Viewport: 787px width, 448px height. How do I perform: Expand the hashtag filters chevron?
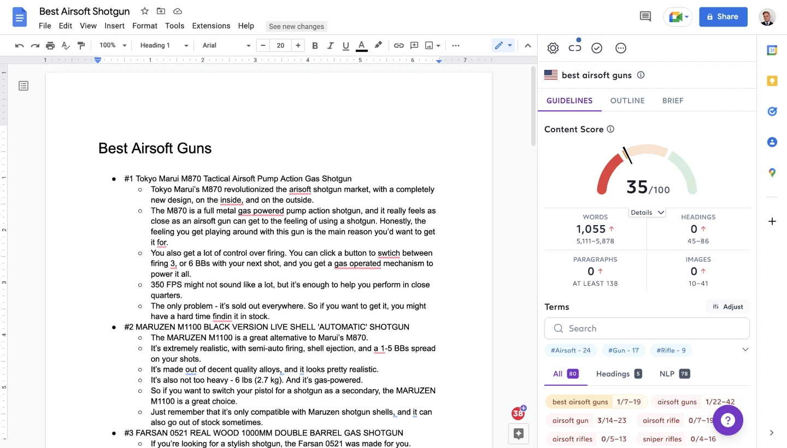click(x=745, y=350)
